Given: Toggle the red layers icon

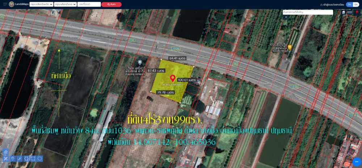Looking at the screenshot, I should 357,12.
